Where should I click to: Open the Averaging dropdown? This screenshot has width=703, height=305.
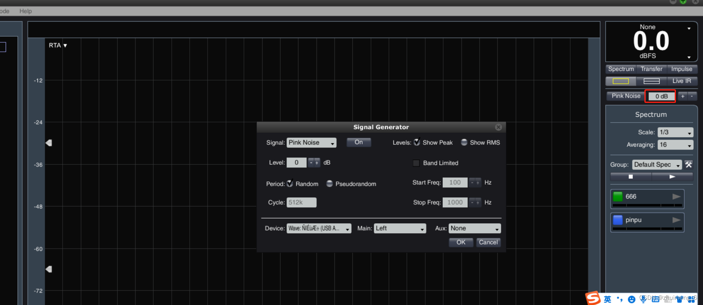(x=676, y=145)
